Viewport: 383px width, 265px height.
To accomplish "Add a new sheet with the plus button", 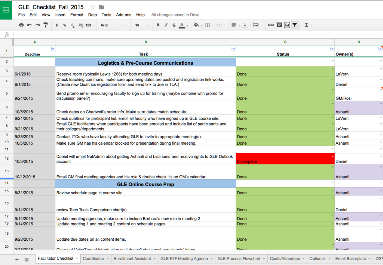I will tap(17, 258).
